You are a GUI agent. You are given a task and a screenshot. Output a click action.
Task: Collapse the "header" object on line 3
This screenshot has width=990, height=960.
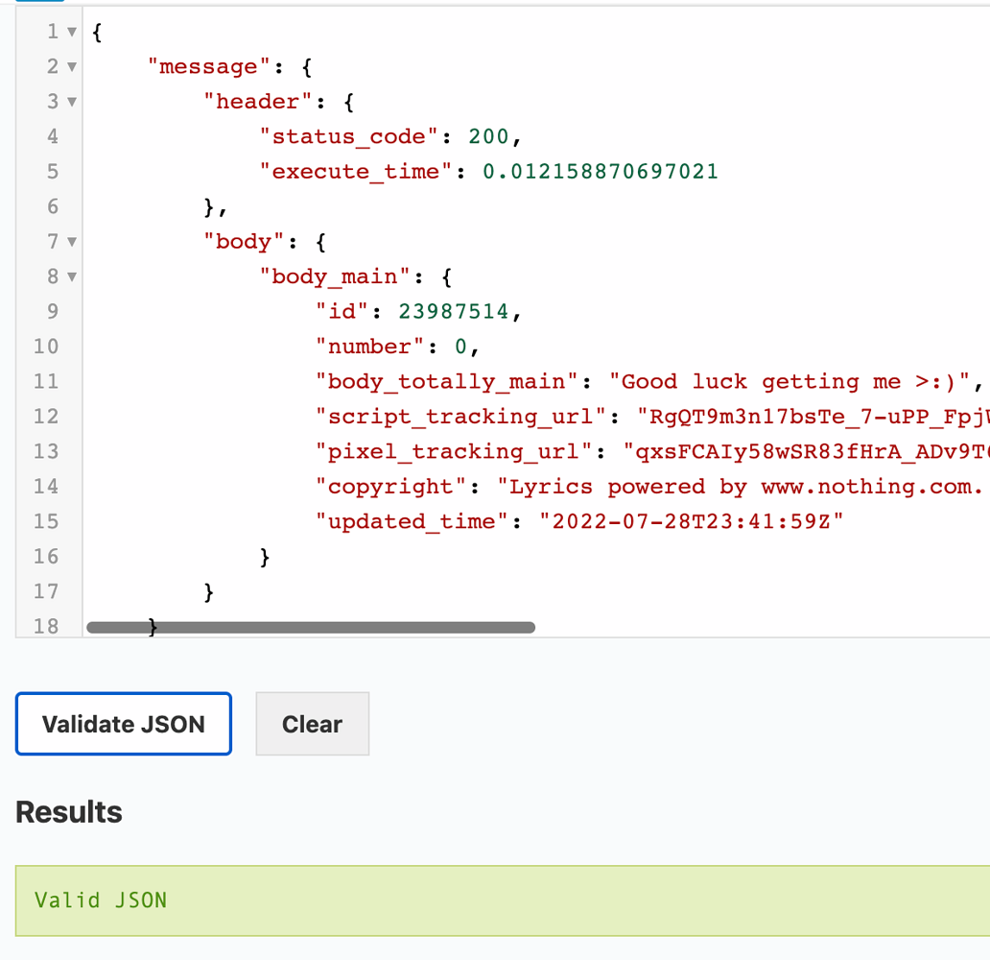pyautogui.click(x=71, y=101)
